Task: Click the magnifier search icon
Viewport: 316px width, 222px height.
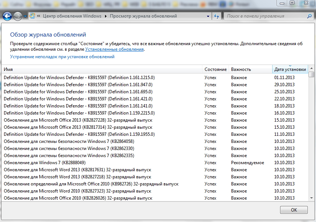Action: 309,16
